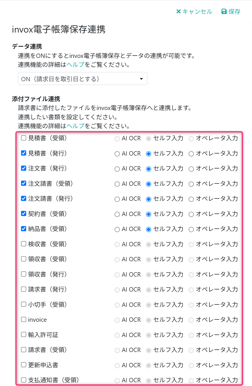
Task: Open the データ連携 ON dropdown
Action: click(83, 79)
